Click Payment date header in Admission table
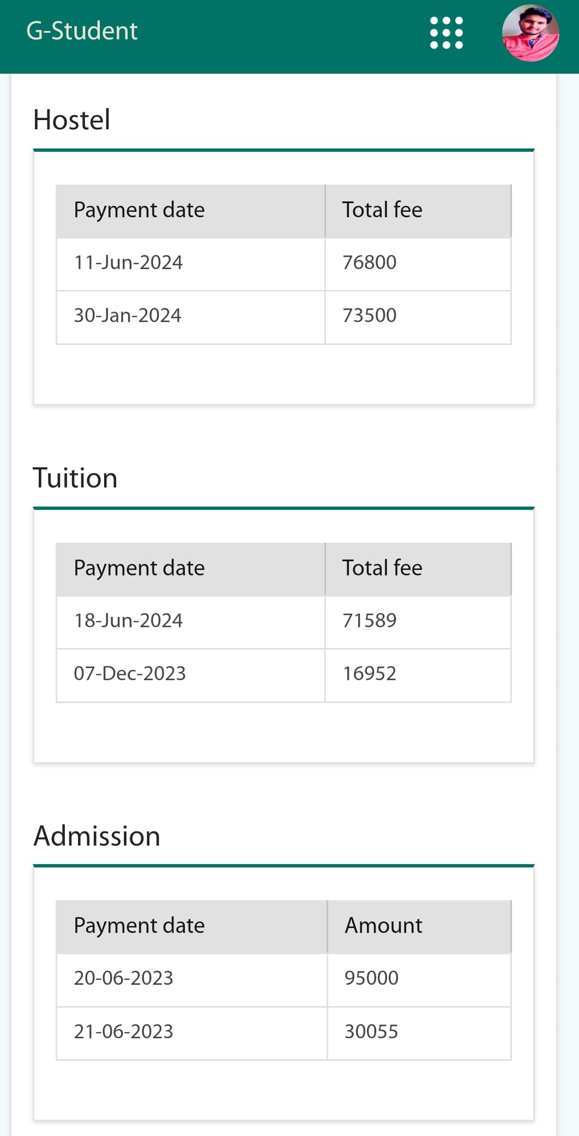 point(139,926)
